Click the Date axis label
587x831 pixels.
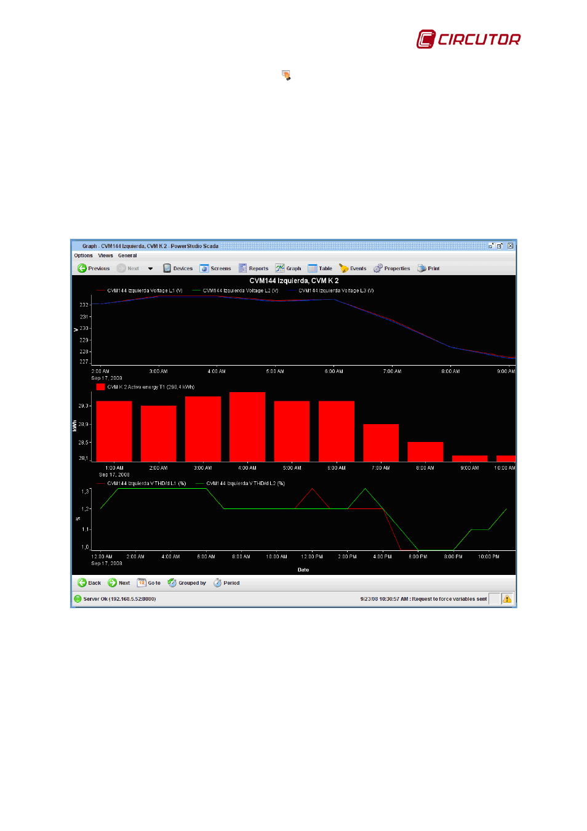coord(303,570)
